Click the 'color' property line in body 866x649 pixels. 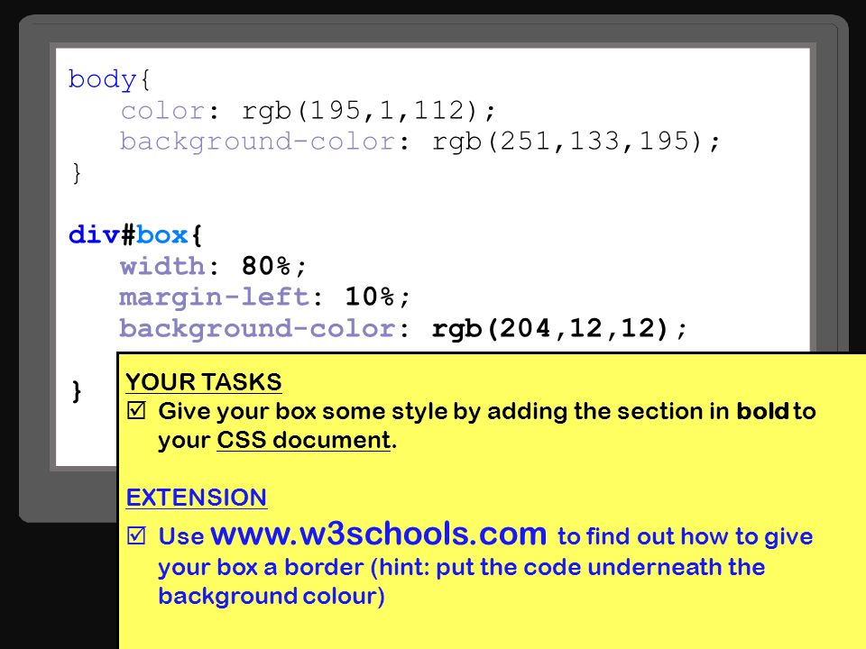[309, 111]
